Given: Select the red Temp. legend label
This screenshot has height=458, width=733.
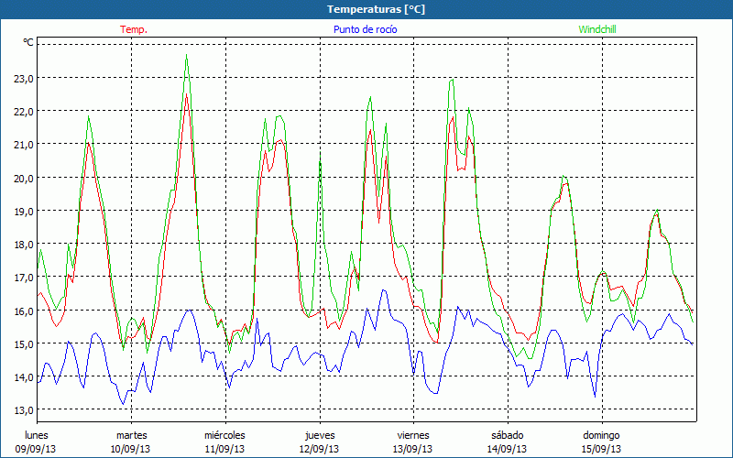Looking at the screenshot, I should (x=134, y=29).
